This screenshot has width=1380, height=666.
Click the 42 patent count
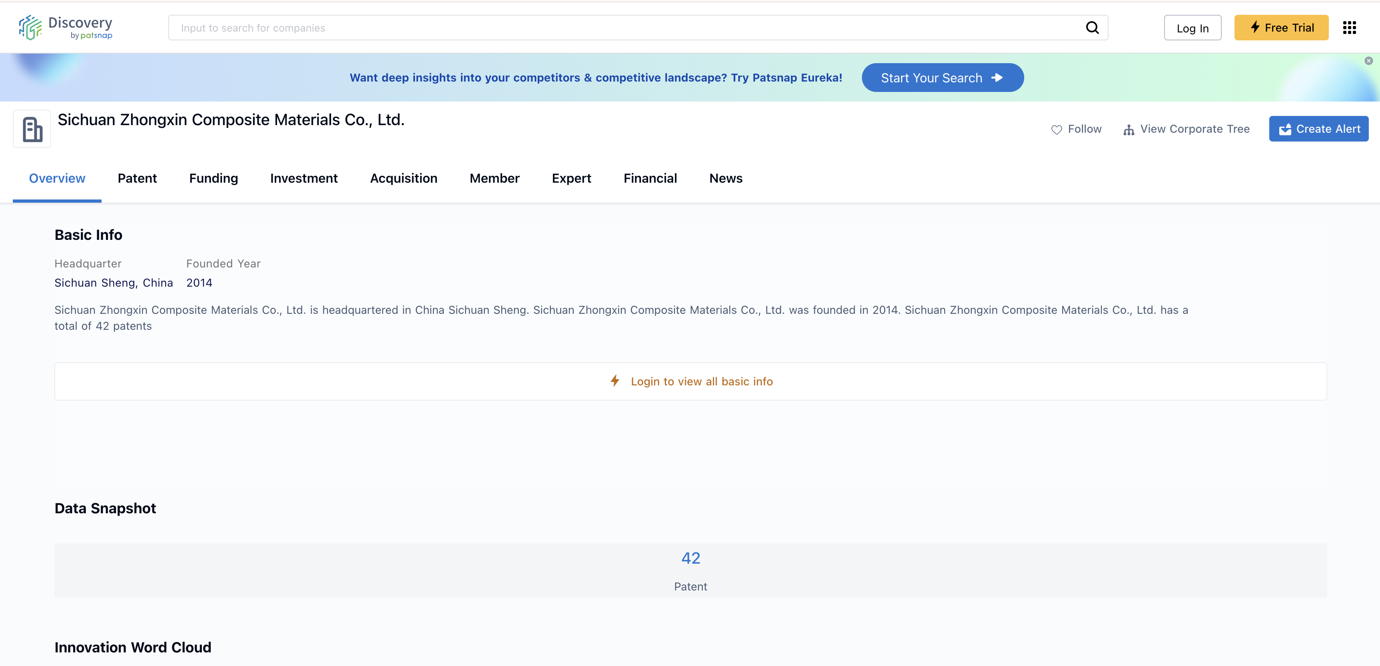point(690,558)
